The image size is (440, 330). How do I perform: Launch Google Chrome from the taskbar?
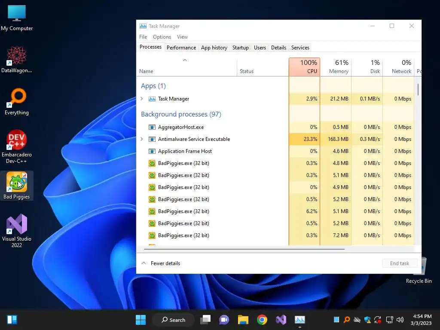point(262,320)
